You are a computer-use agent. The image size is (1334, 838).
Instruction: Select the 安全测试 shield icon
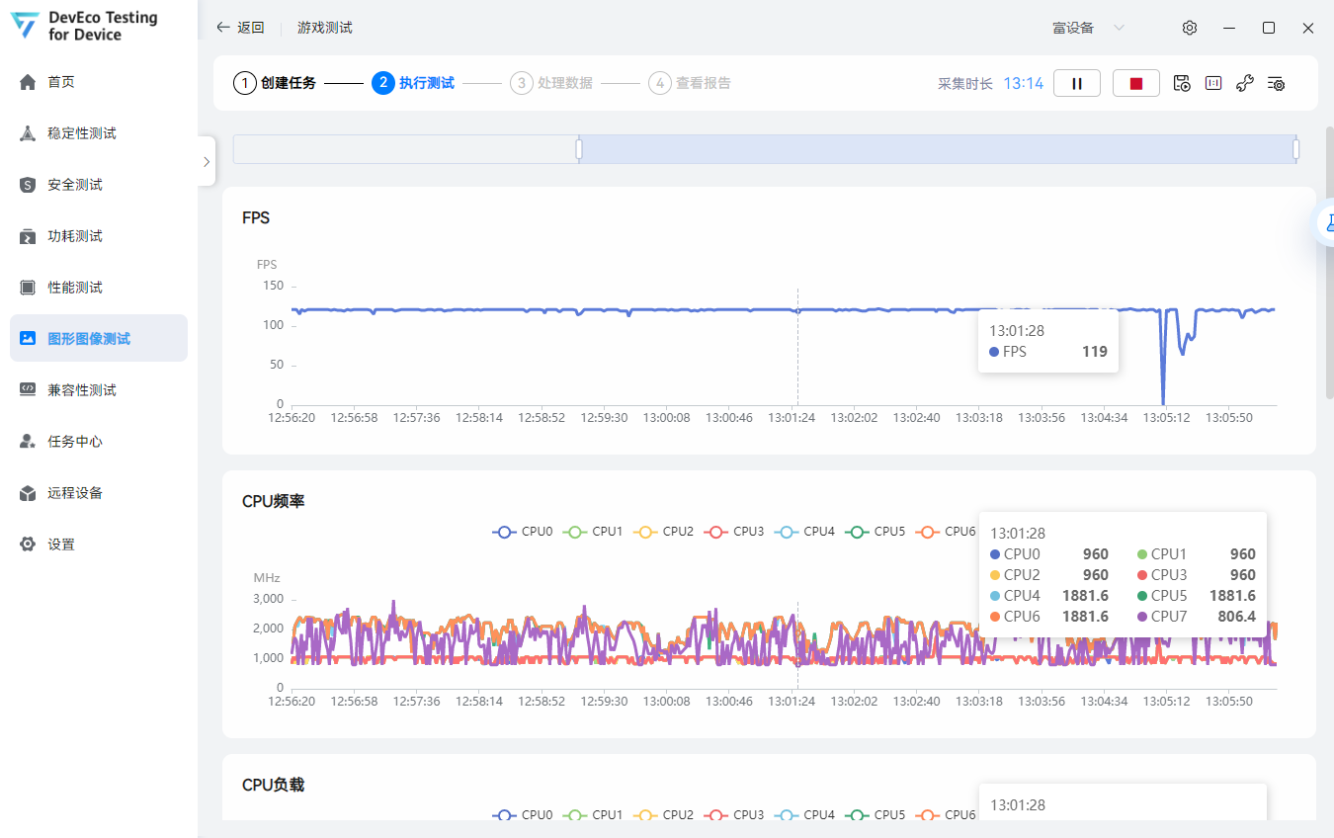pyautogui.click(x=28, y=185)
